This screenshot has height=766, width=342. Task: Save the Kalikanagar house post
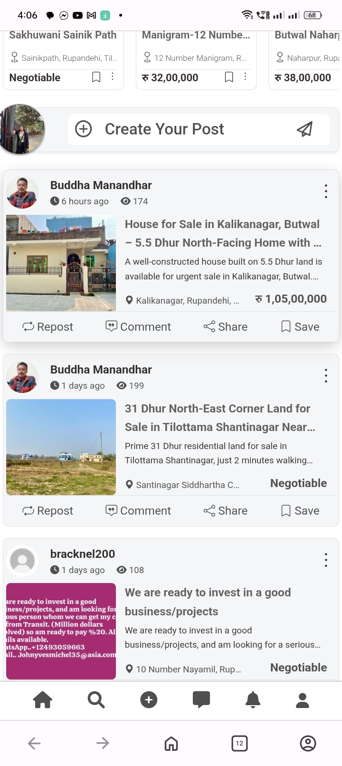coord(300,326)
